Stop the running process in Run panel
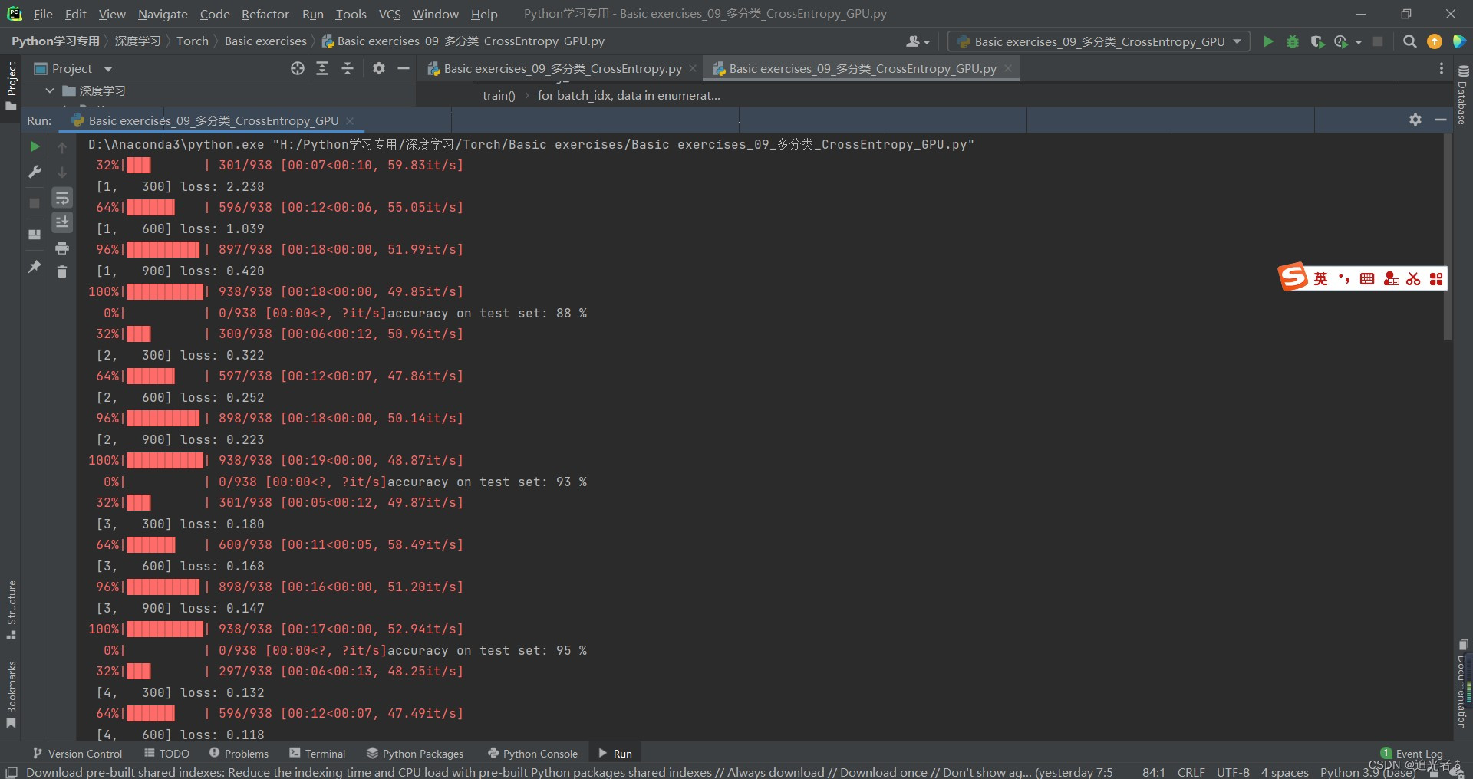The width and height of the screenshot is (1473, 779). click(x=35, y=202)
